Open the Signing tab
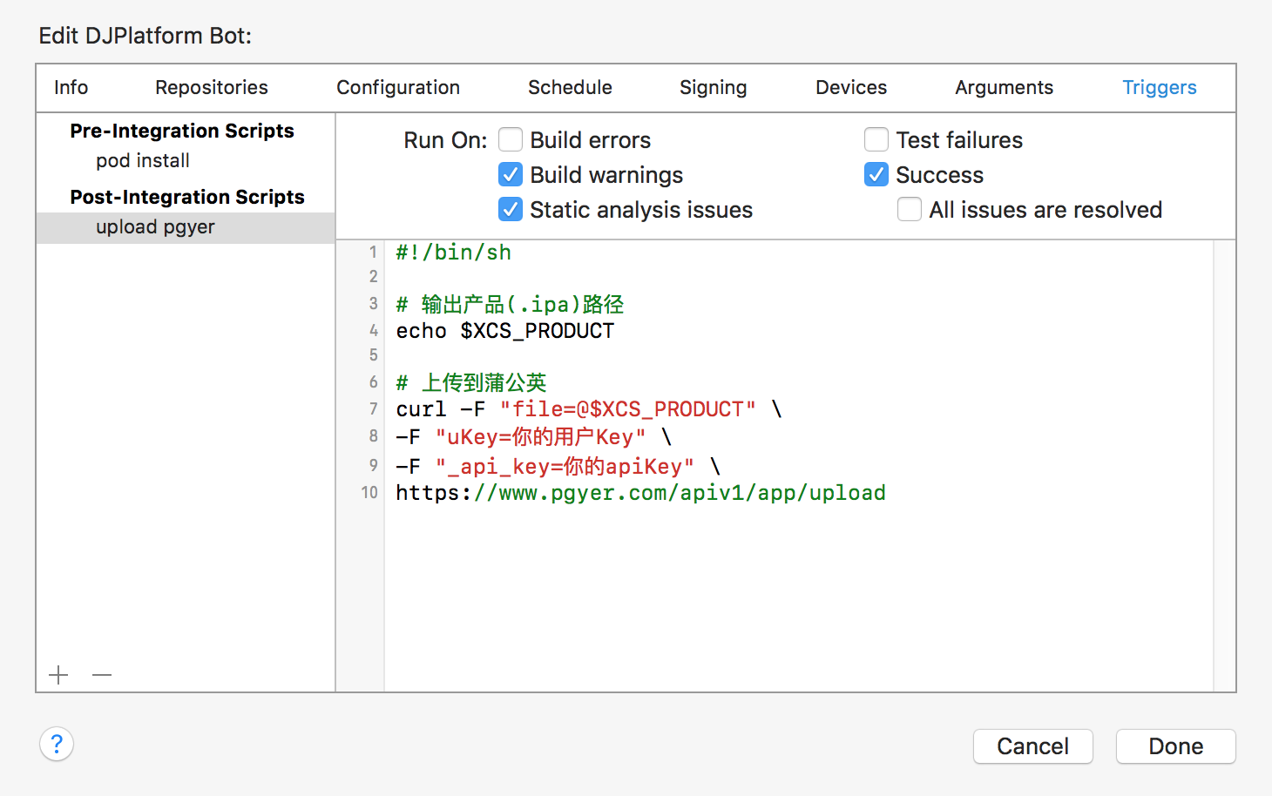 point(713,88)
